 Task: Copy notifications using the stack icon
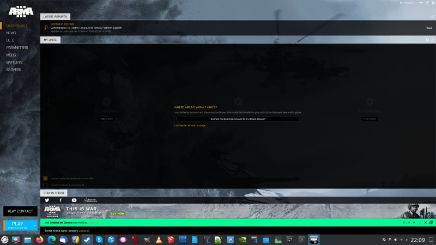point(431,223)
